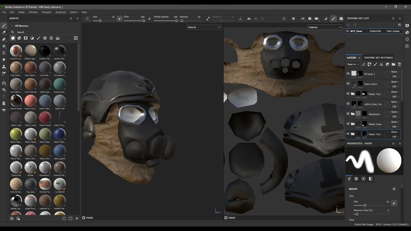The height and width of the screenshot is (231, 411).
Task: Switch assets to grid view icon
Action: [x=76, y=38]
